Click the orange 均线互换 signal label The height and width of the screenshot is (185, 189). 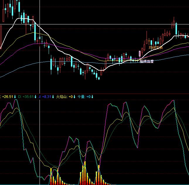[155, 47]
